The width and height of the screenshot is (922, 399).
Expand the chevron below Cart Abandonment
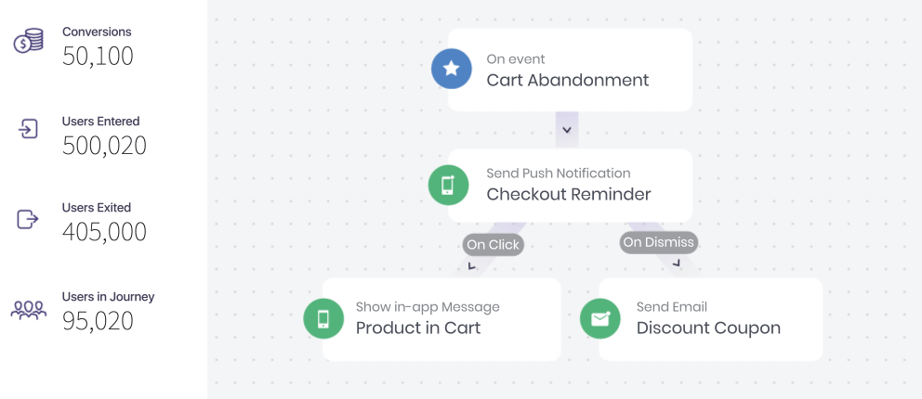567,130
